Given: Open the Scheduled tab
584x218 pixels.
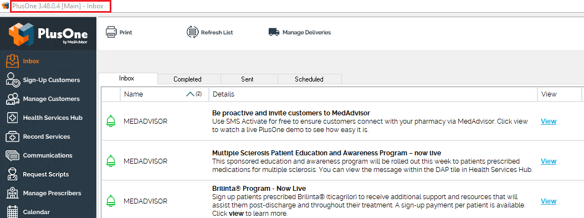Looking at the screenshot, I should point(310,79).
